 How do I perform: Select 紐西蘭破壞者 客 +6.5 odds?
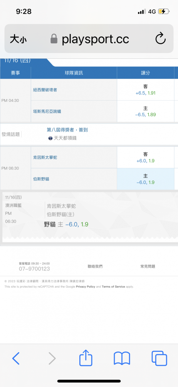click(146, 90)
